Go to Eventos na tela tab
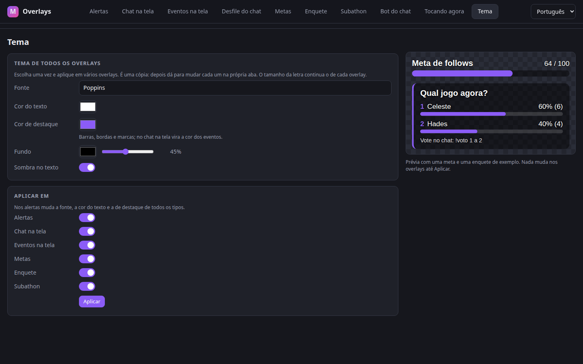 click(187, 11)
